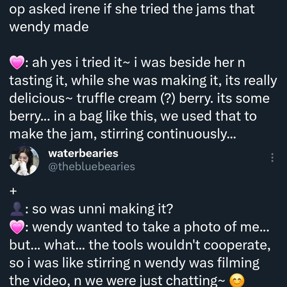Click the smiling blush emoji after "chatting~"
The width and height of the screenshot is (287, 287).
(x=237, y=280)
